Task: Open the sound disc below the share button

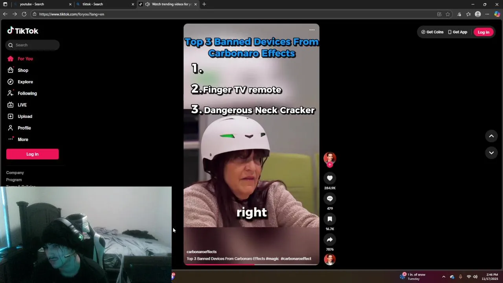Action: point(330,259)
